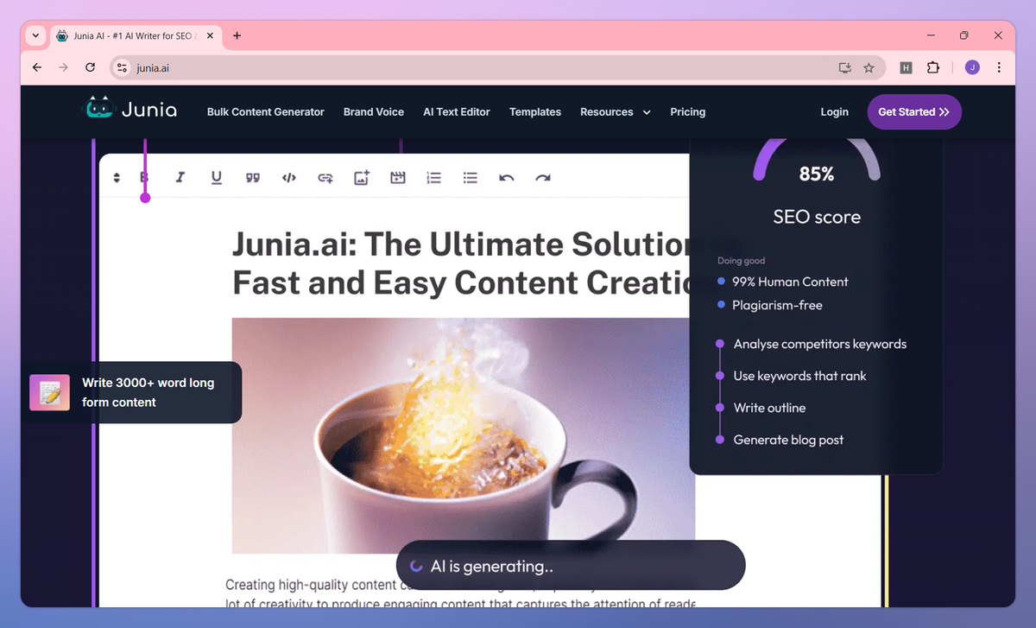The height and width of the screenshot is (628, 1036).
Task: Insert a blockquote using the quote icon
Action: click(253, 178)
